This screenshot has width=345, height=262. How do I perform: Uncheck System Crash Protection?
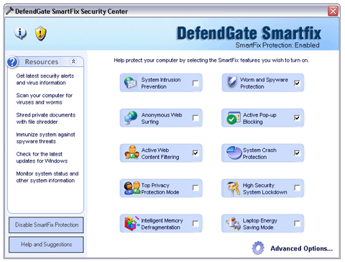297,153
